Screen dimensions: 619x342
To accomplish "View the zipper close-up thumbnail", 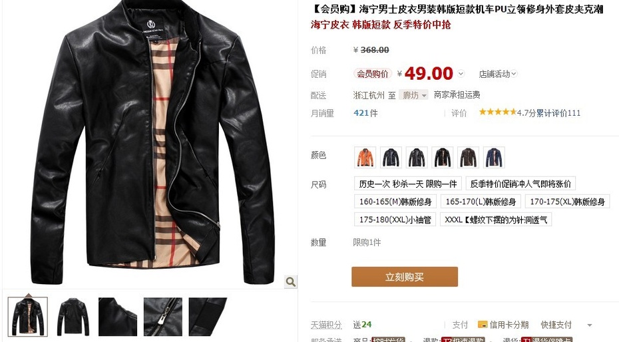I will (x=162, y=317).
